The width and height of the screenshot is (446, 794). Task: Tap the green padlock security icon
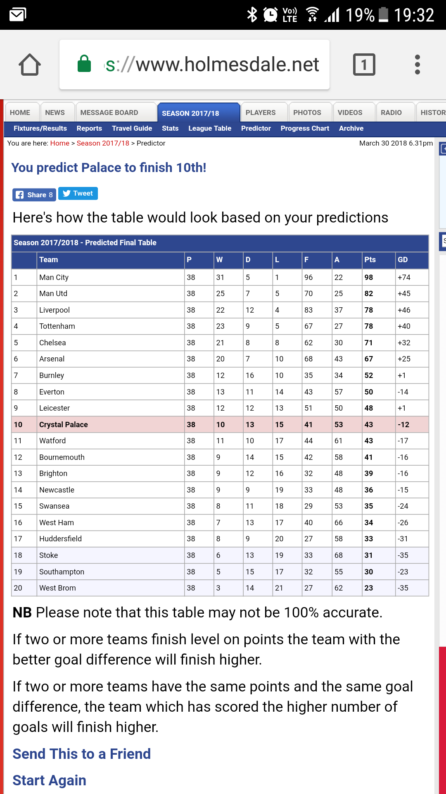(84, 64)
